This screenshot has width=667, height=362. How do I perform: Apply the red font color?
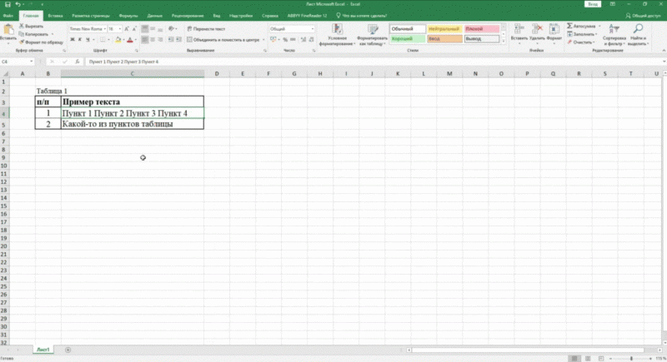coord(130,39)
